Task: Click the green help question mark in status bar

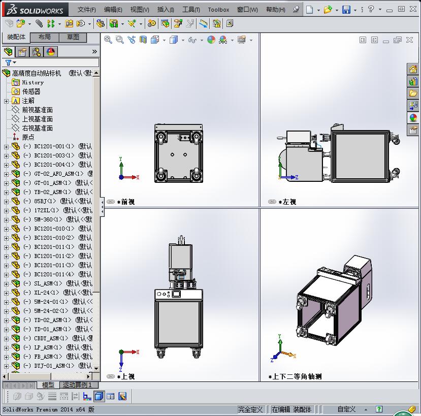Action: (379, 409)
